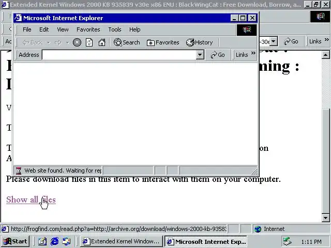Switch to Extended Kernel Window taskbar button
This screenshot has height=248, width=331.
[122, 241]
